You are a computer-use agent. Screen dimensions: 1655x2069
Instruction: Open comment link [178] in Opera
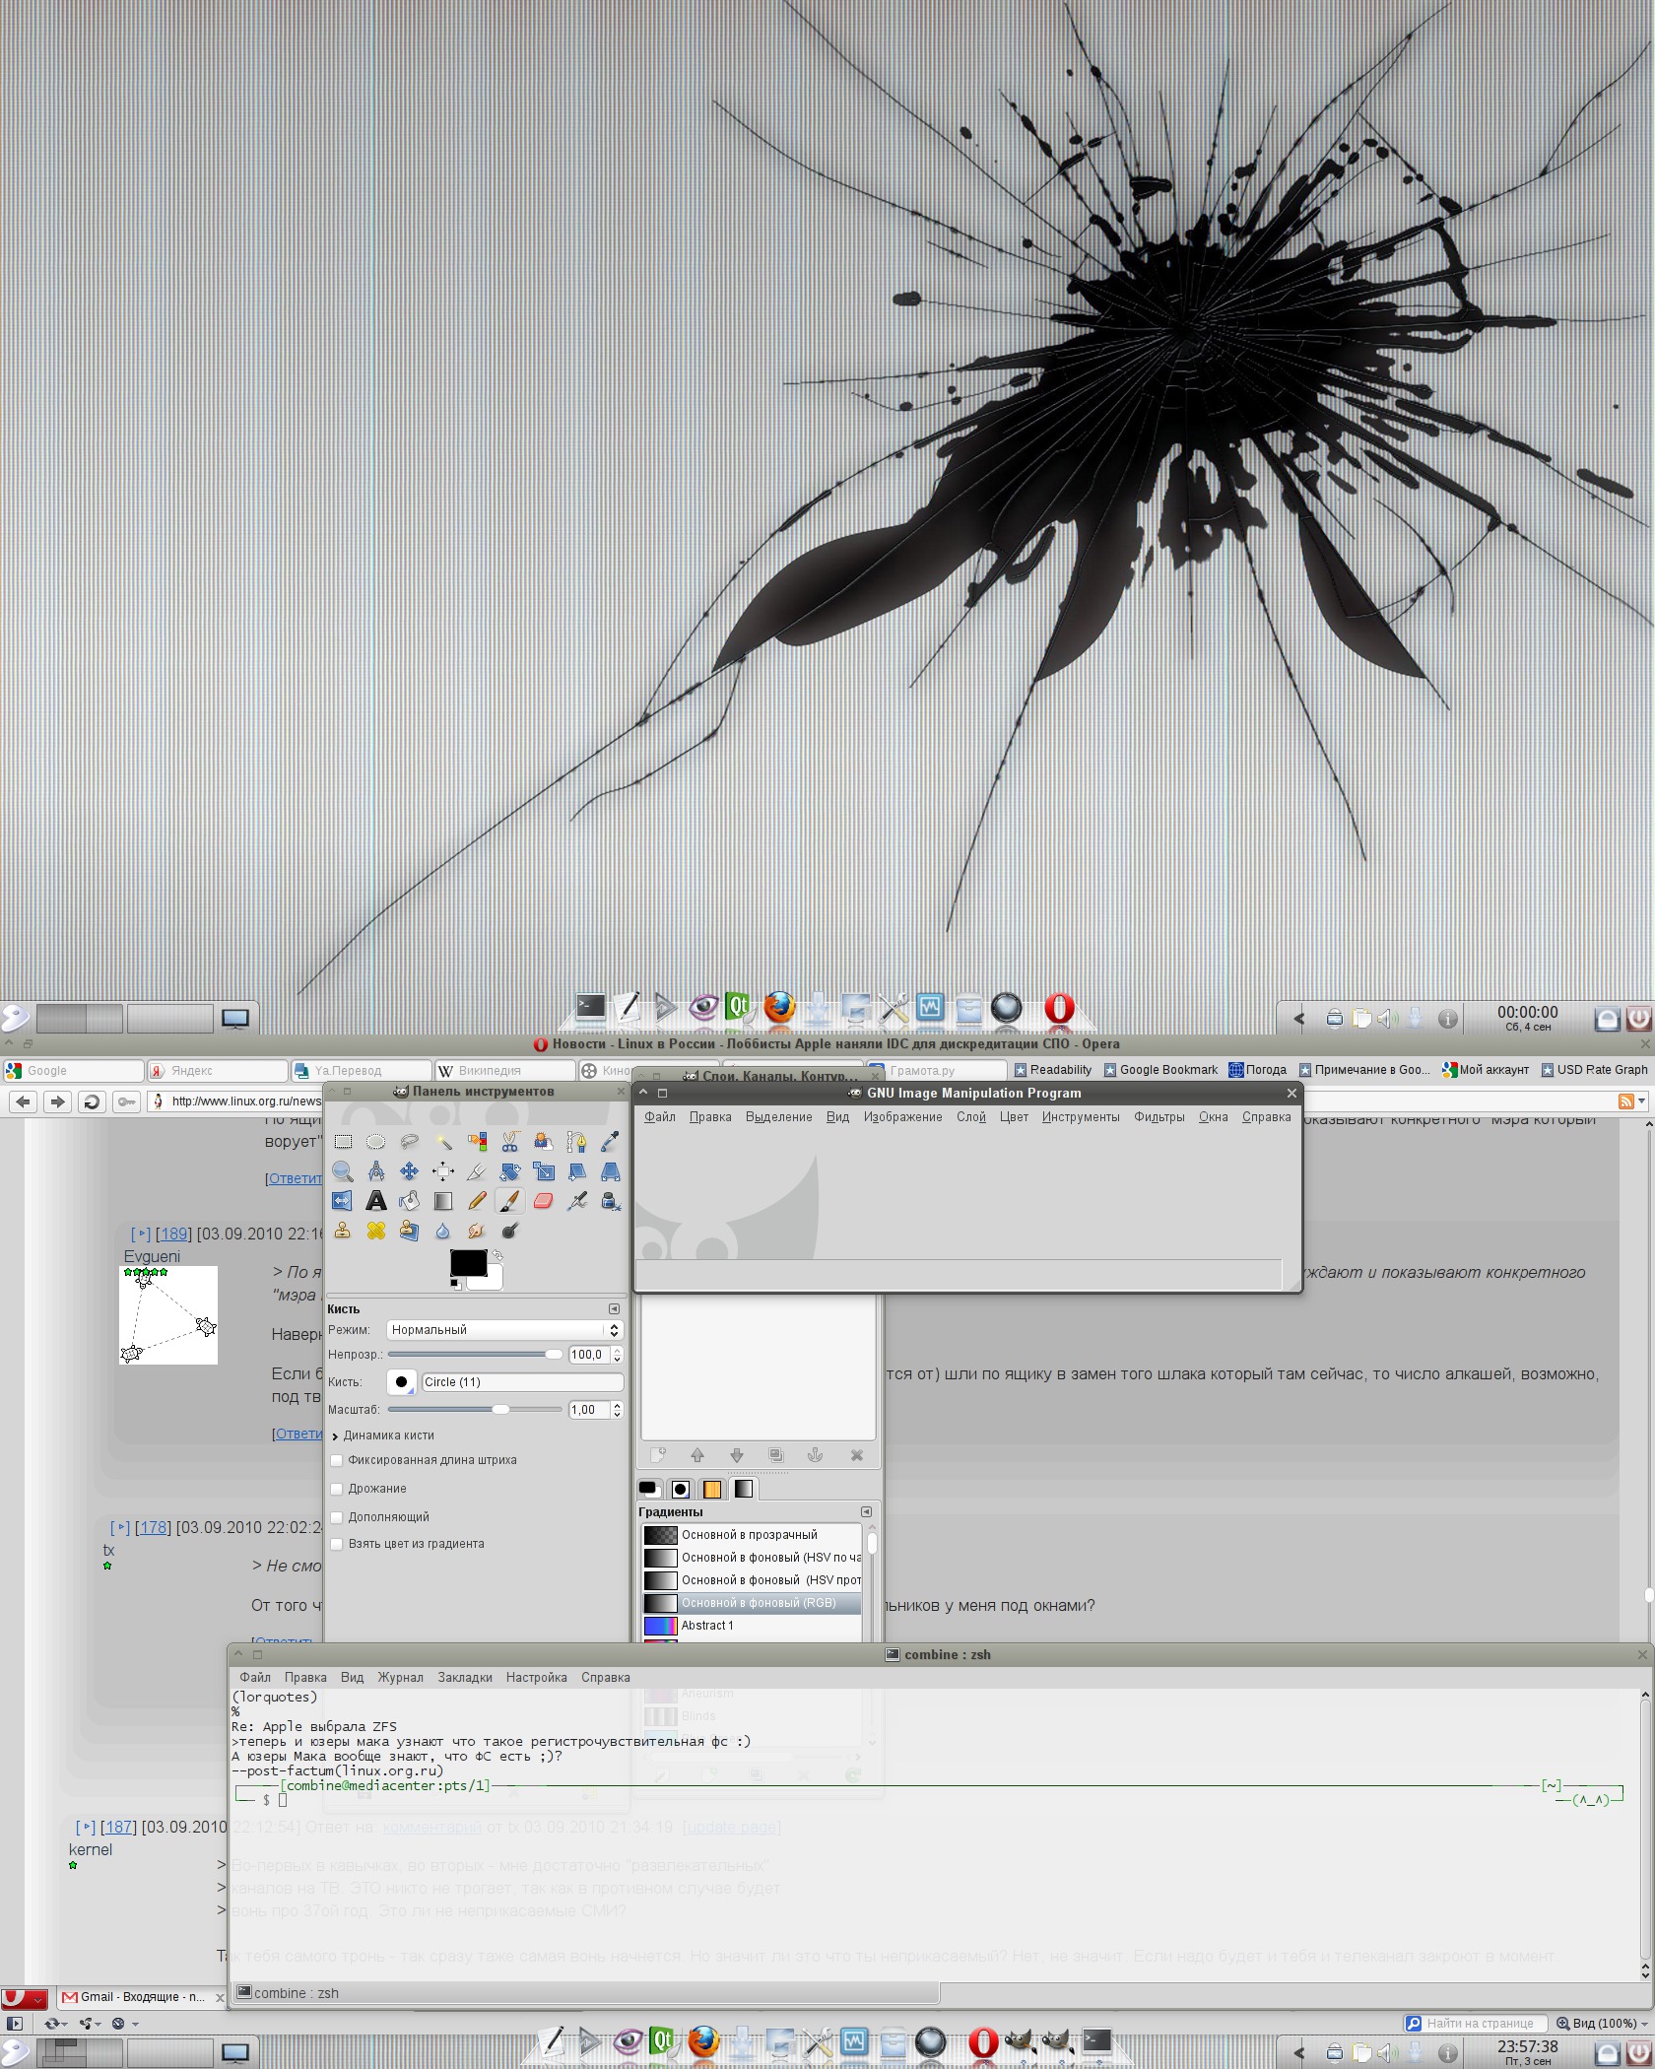tap(153, 1527)
